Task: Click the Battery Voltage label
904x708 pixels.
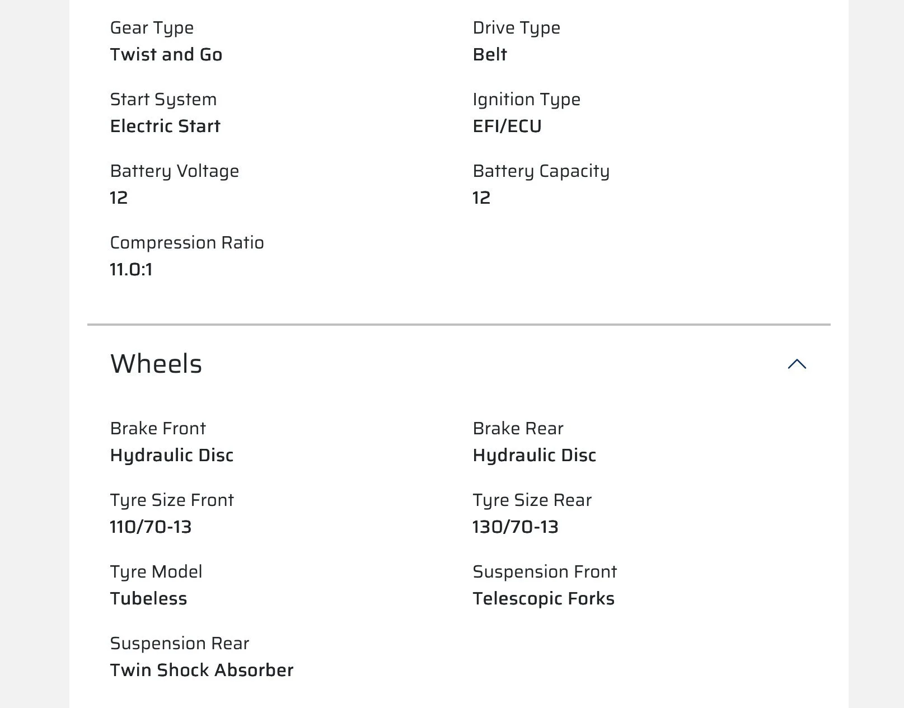Action: coord(175,171)
